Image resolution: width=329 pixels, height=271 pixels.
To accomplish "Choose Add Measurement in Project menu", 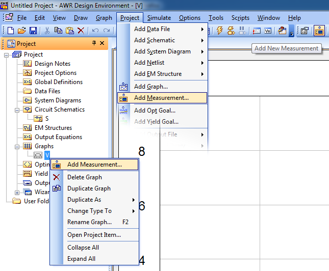I will coord(162,98).
